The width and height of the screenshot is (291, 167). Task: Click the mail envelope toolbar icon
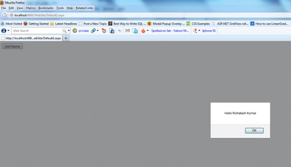pyautogui.click(x=128, y=30)
